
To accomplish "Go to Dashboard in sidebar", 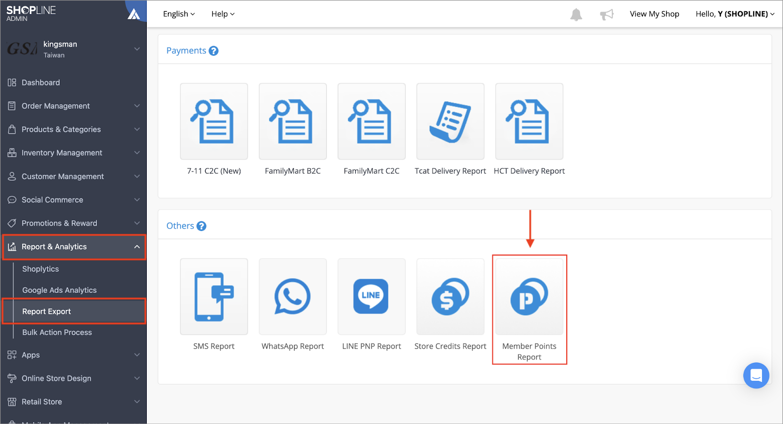I will (x=41, y=83).
